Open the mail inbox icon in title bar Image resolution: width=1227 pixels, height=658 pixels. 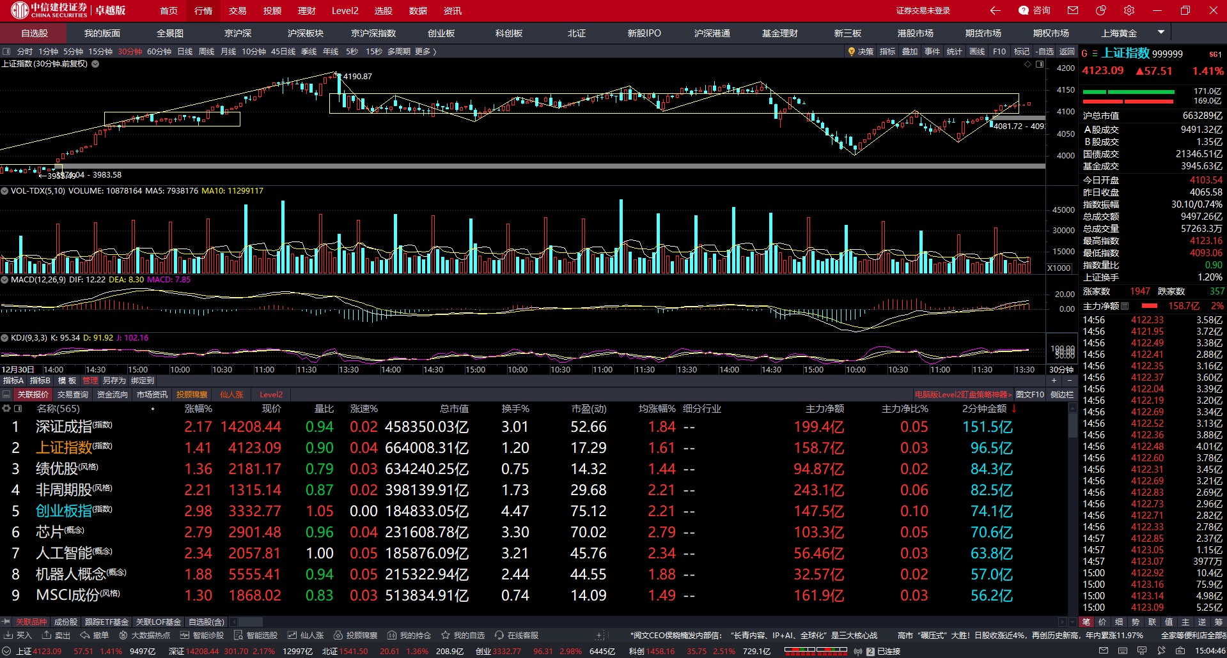coord(1073,10)
